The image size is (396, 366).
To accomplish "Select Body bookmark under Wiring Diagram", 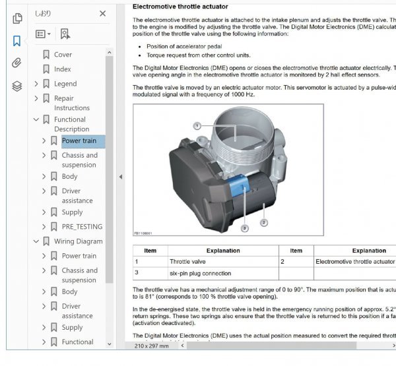I will click(69, 291).
